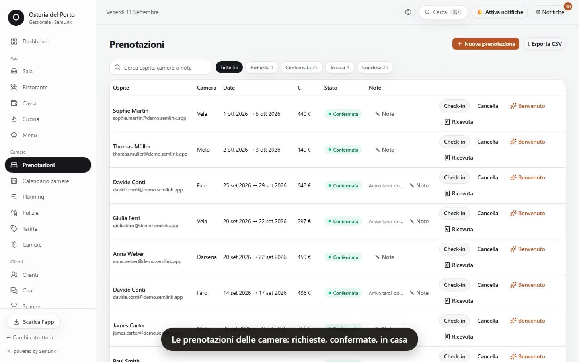Click the receipt icon in Sophie Martin's row
The height and width of the screenshot is (362, 579).
click(x=447, y=122)
